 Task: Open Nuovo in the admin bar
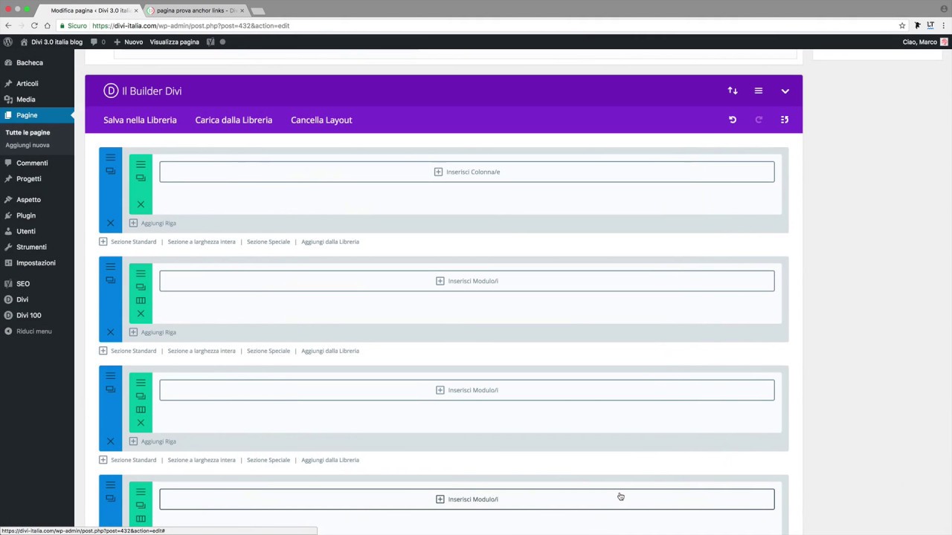point(128,42)
